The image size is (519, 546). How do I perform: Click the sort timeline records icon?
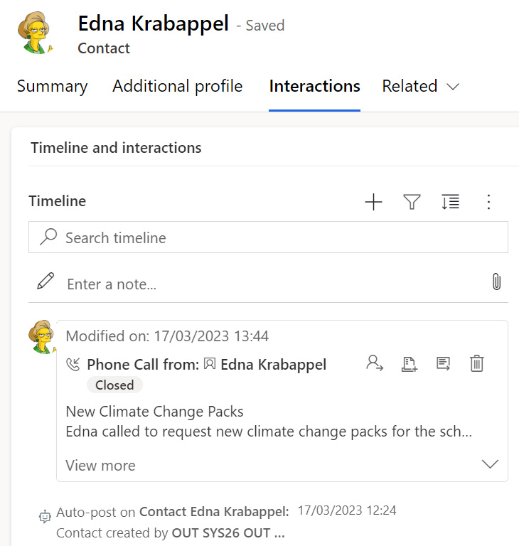click(450, 203)
